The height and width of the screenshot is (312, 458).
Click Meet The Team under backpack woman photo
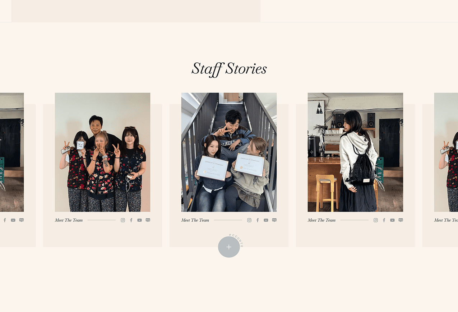pyautogui.click(x=322, y=220)
